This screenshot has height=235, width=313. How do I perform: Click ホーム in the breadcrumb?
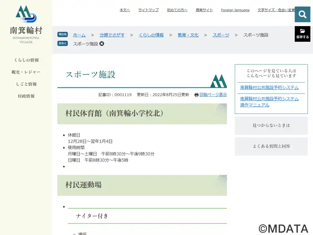click(x=79, y=35)
